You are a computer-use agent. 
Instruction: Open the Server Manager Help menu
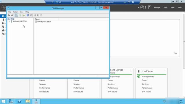tap(180, 8)
